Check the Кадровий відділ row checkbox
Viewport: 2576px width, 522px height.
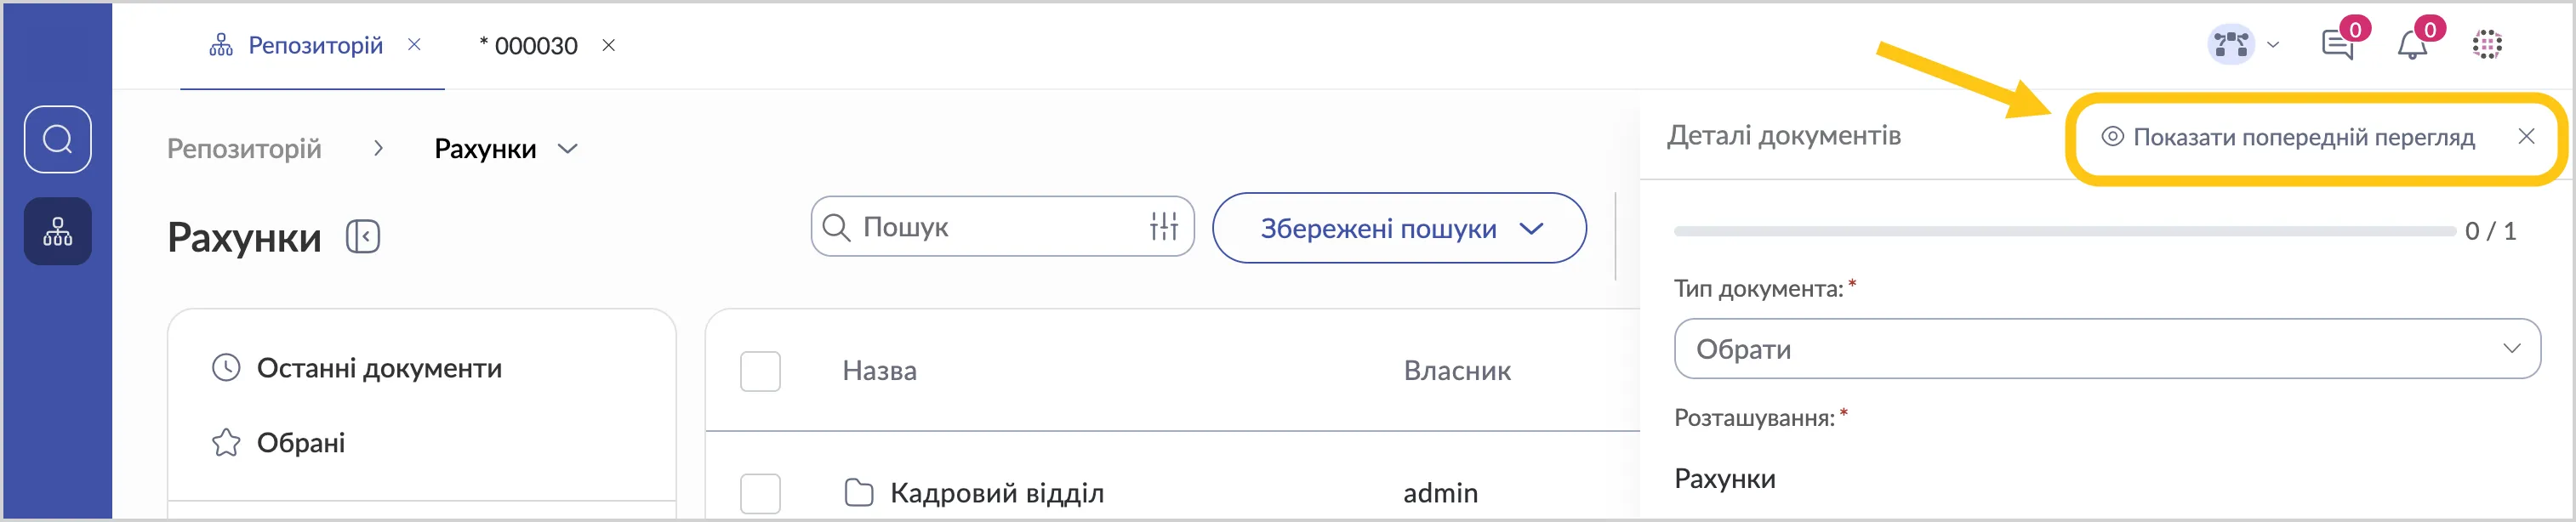[x=760, y=493]
